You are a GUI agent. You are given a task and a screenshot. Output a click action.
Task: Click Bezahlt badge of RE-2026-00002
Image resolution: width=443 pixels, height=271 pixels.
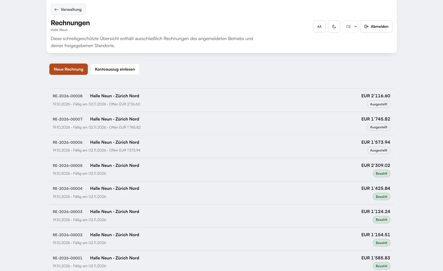click(381, 243)
